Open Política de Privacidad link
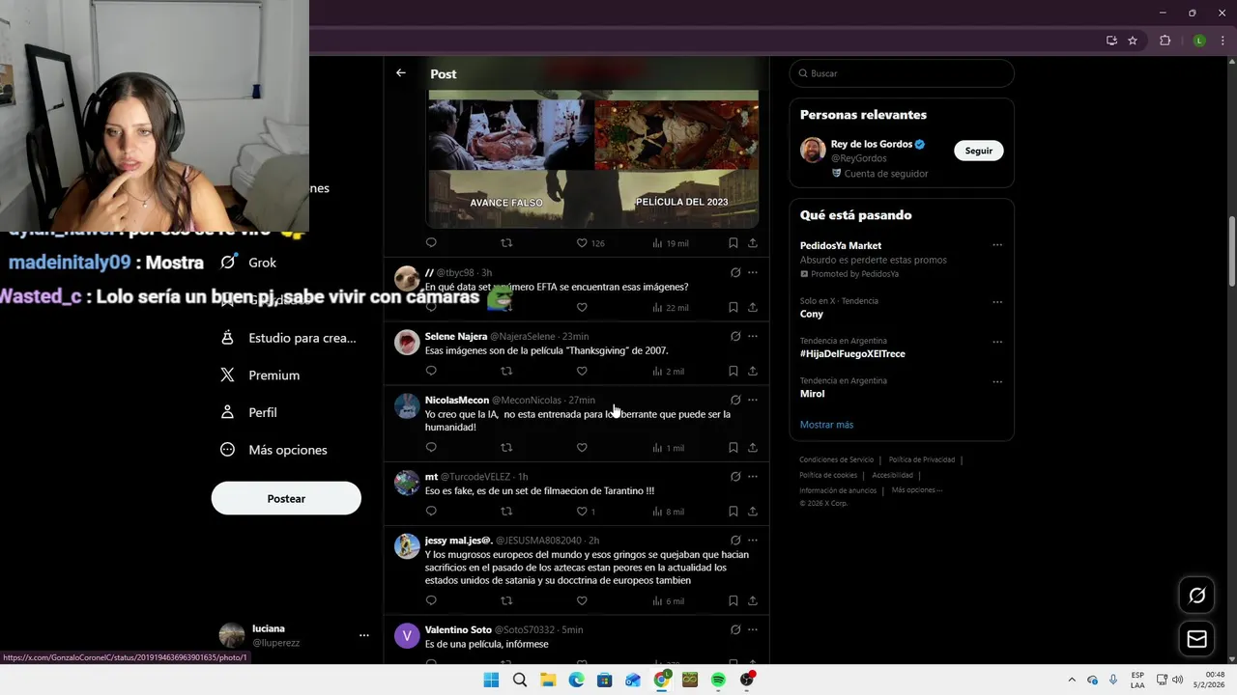 pos(922,459)
